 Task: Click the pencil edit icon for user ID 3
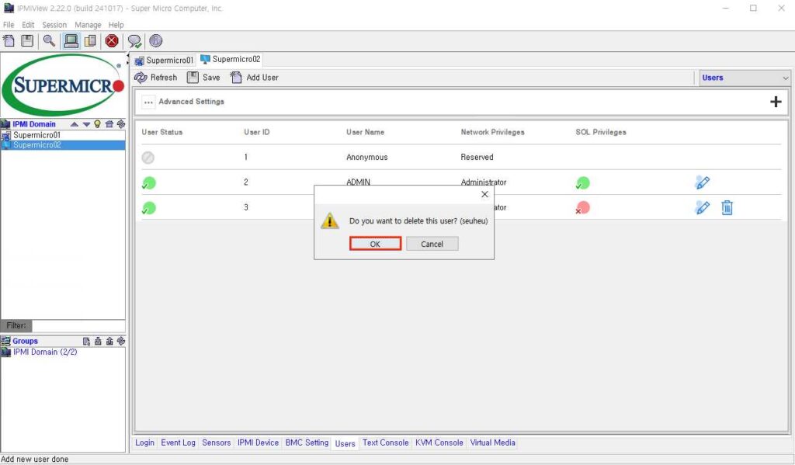point(702,207)
